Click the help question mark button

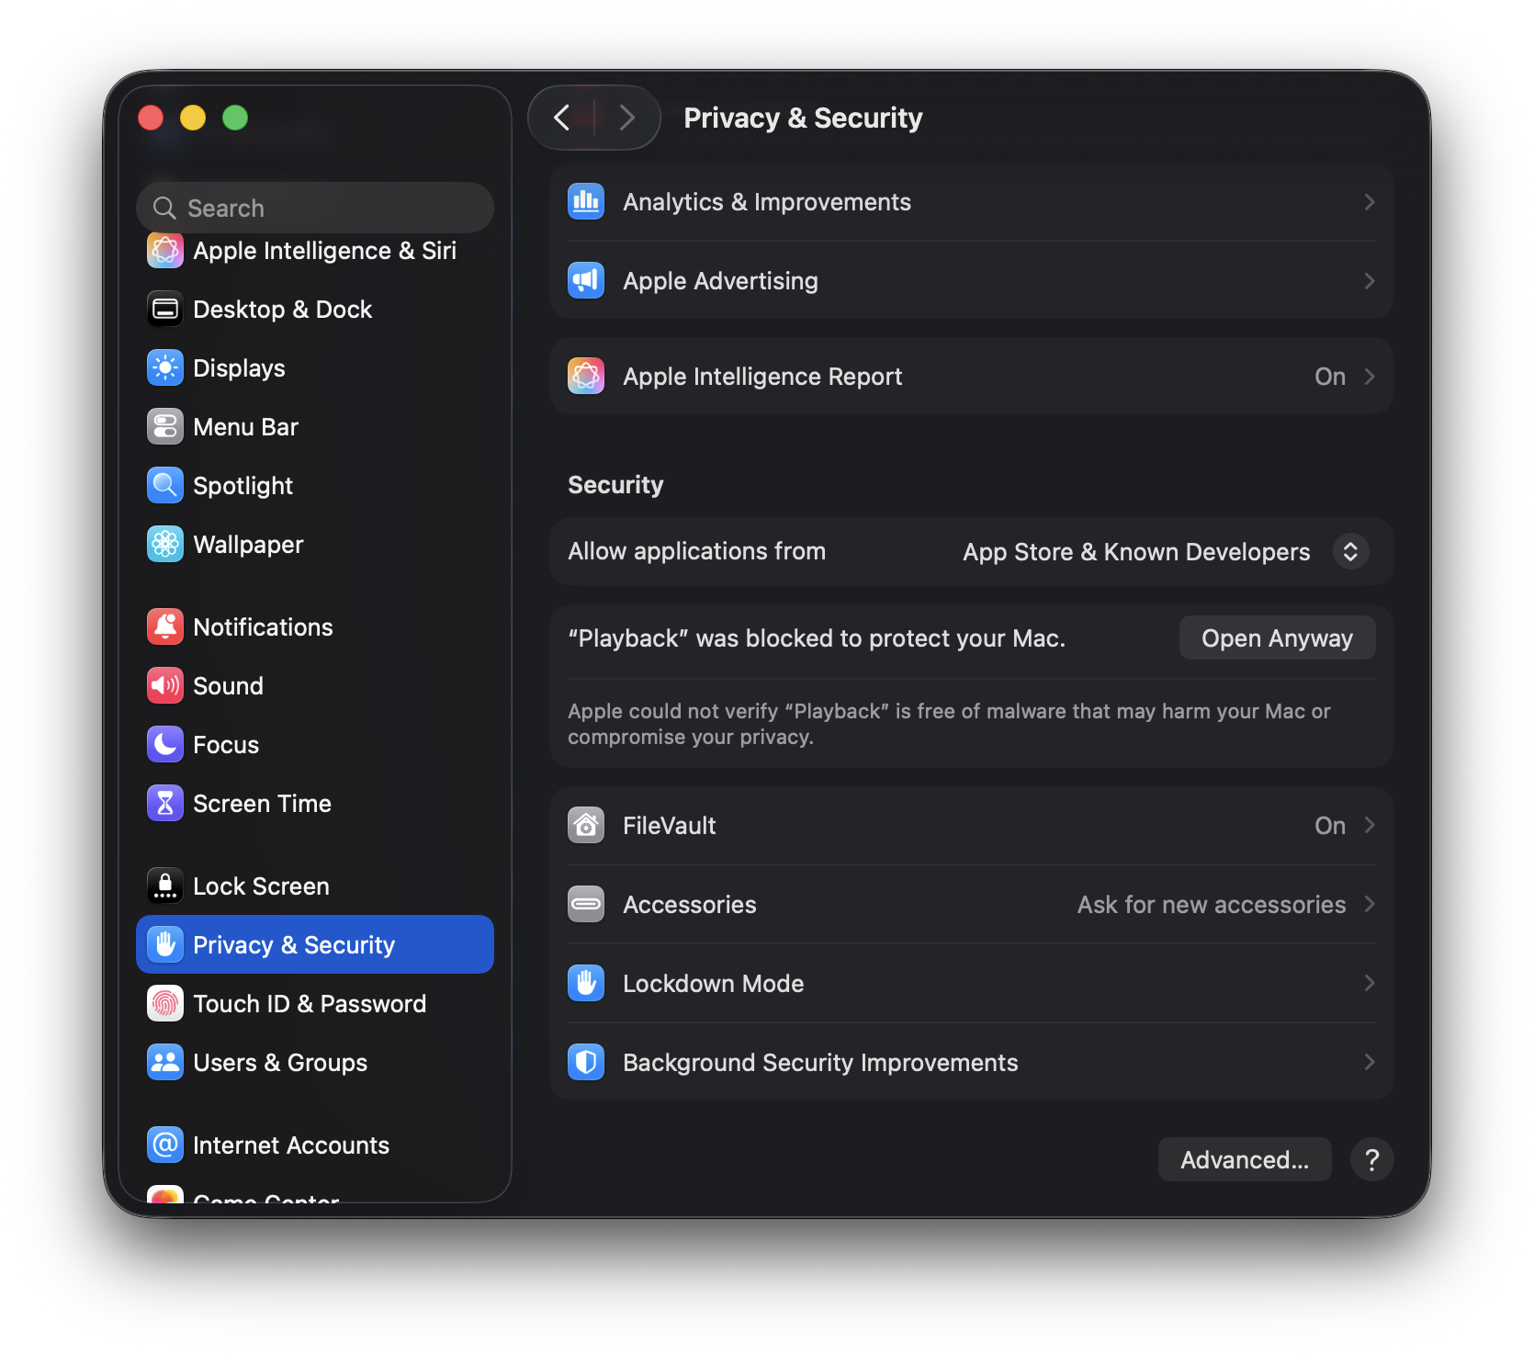coord(1372,1160)
